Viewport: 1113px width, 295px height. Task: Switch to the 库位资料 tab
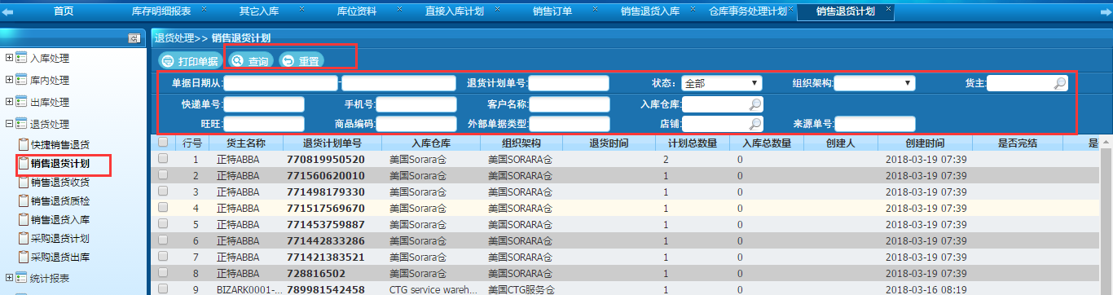(356, 11)
